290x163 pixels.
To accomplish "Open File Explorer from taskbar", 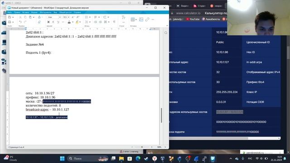I will coord(121,158).
